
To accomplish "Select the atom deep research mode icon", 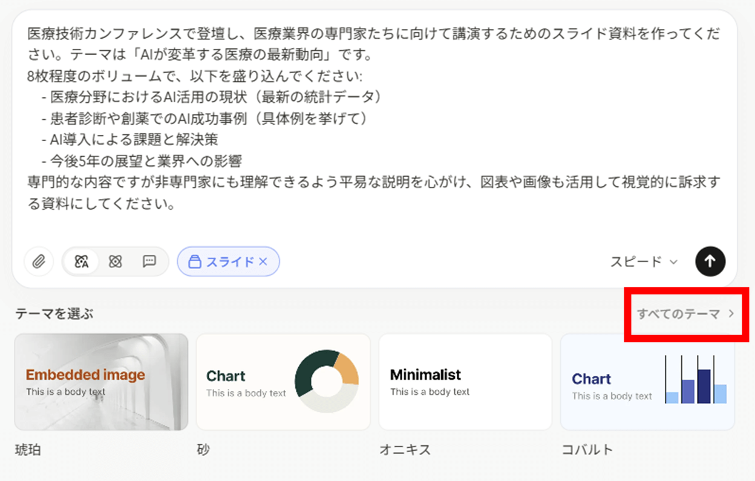I will click(116, 261).
